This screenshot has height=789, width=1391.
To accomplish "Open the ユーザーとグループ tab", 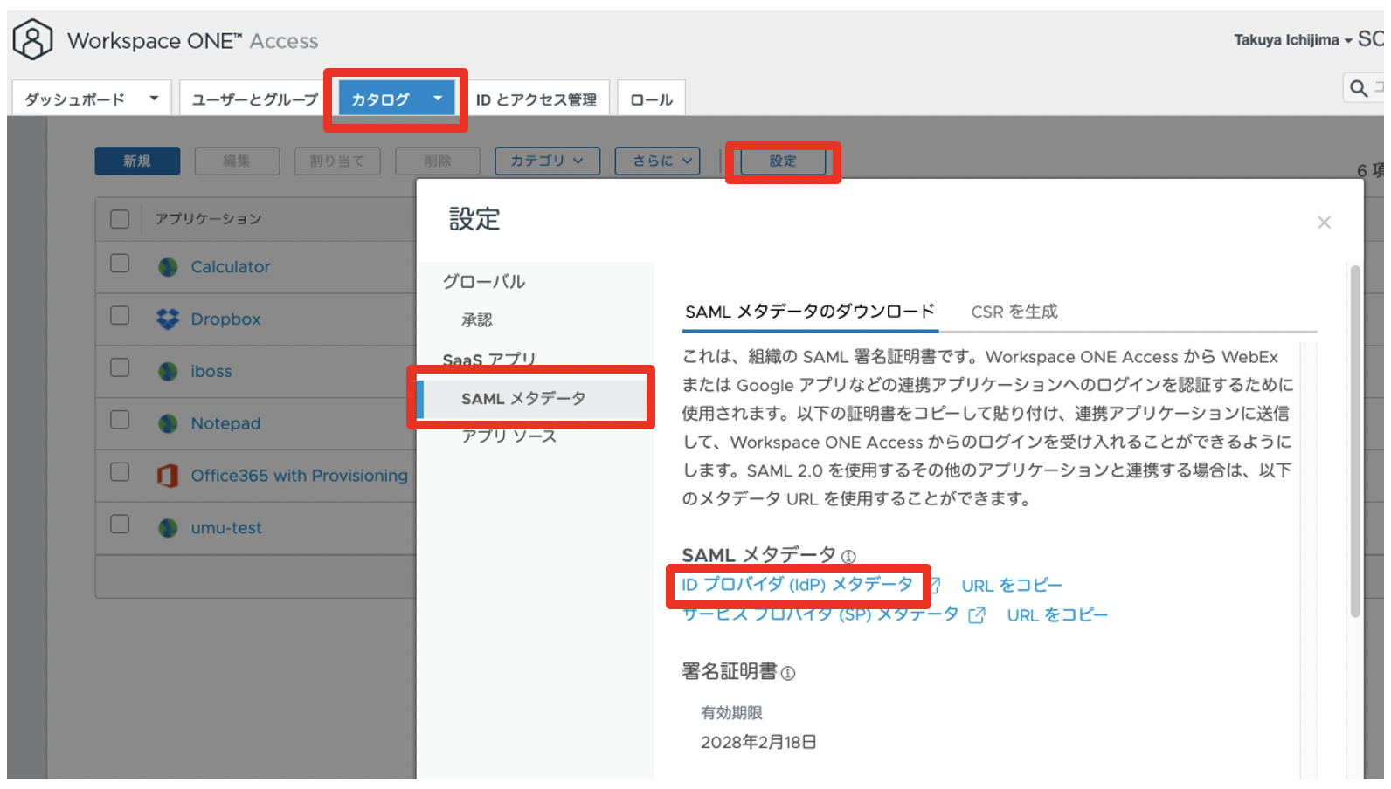I will 255,99.
